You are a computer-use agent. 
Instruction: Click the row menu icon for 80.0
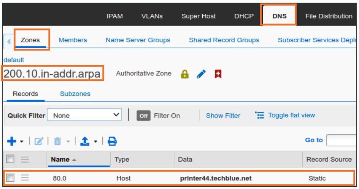pyautogui.click(x=25, y=178)
